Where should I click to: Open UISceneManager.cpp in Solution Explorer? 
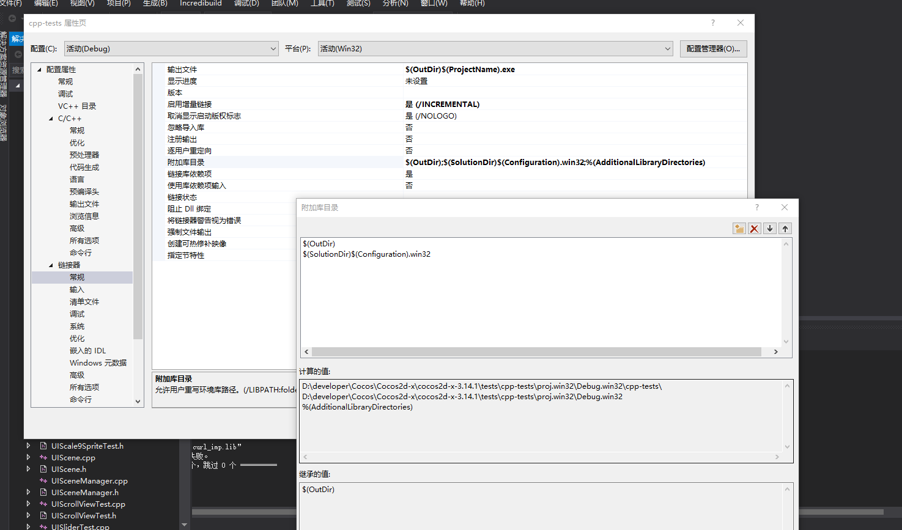pos(89,481)
